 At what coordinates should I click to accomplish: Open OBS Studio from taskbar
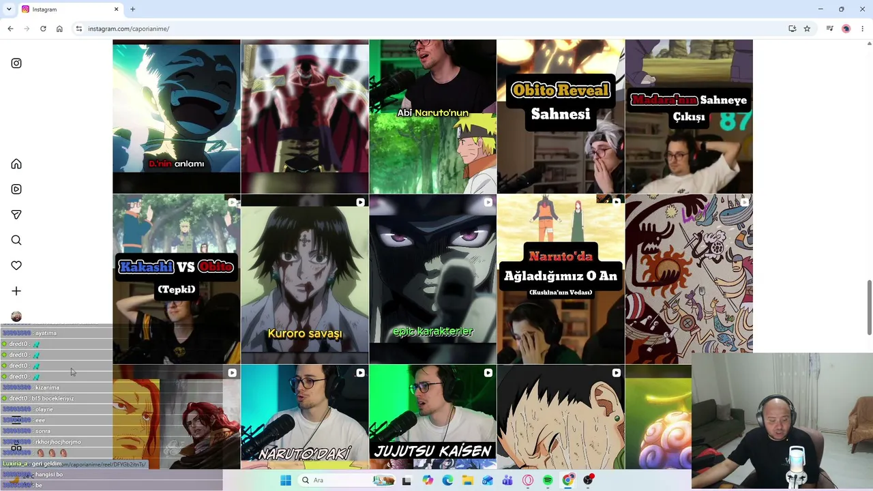tap(588, 480)
